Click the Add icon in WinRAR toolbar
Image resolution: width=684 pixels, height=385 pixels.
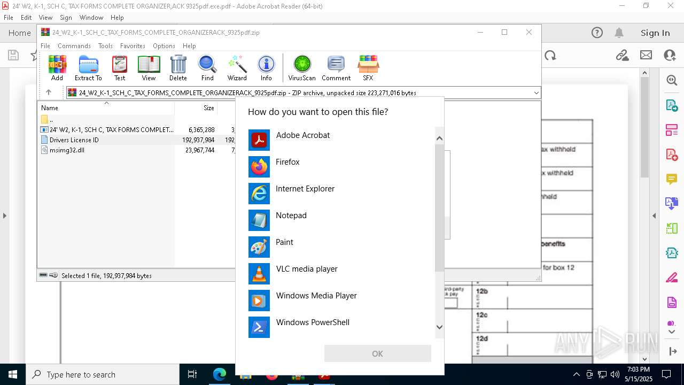coord(57,68)
